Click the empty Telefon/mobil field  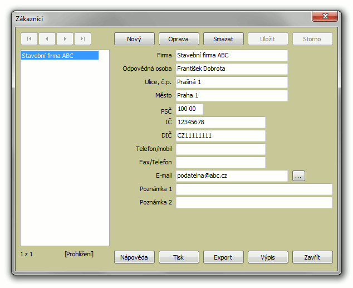pos(220,149)
